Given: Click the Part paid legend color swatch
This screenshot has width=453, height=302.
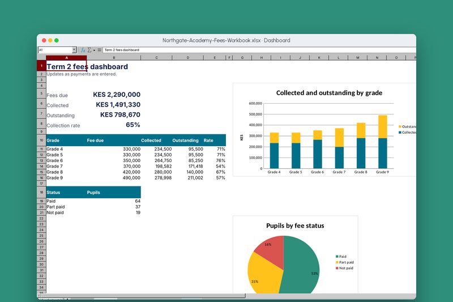Looking at the screenshot, I should [x=337, y=262].
